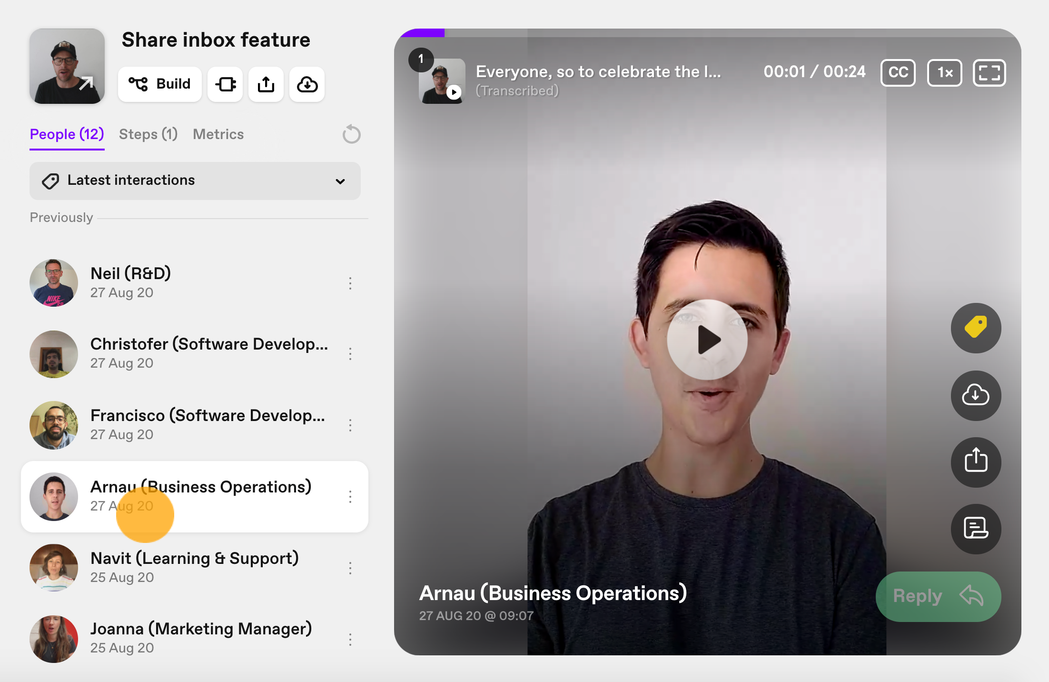Download the response via cloud icon on video
This screenshot has width=1049, height=682.
click(976, 395)
